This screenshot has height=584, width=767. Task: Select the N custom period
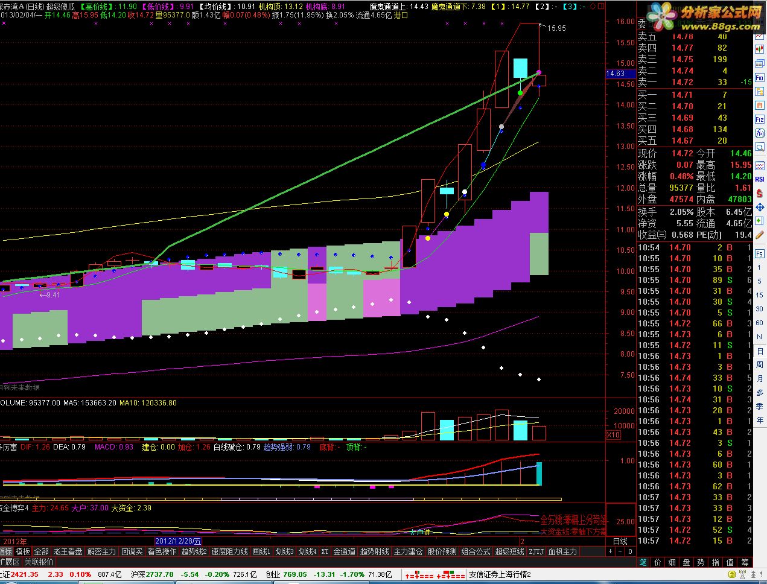click(760, 337)
